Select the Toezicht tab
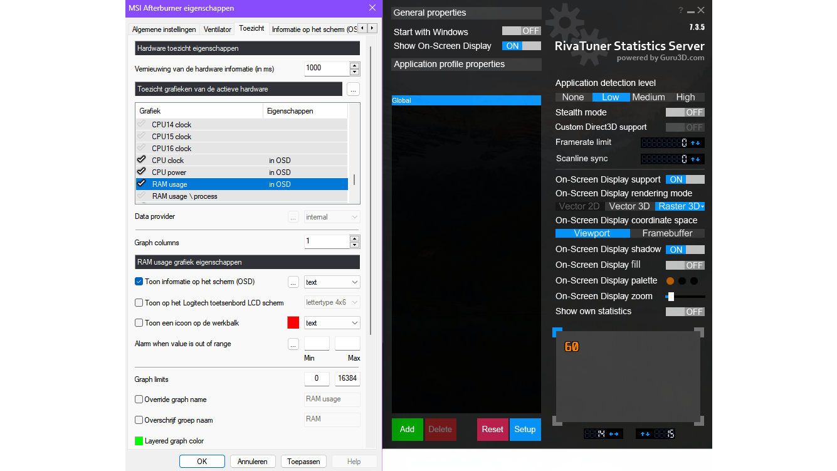The height and width of the screenshot is (471, 837). tap(252, 29)
